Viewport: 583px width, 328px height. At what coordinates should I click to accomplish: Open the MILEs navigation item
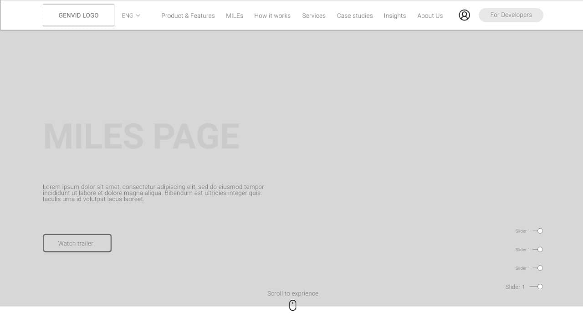[x=235, y=15]
